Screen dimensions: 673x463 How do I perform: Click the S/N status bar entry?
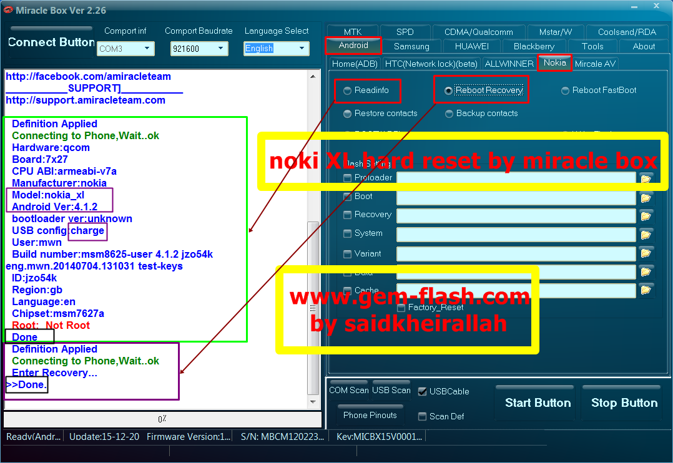point(282,436)
